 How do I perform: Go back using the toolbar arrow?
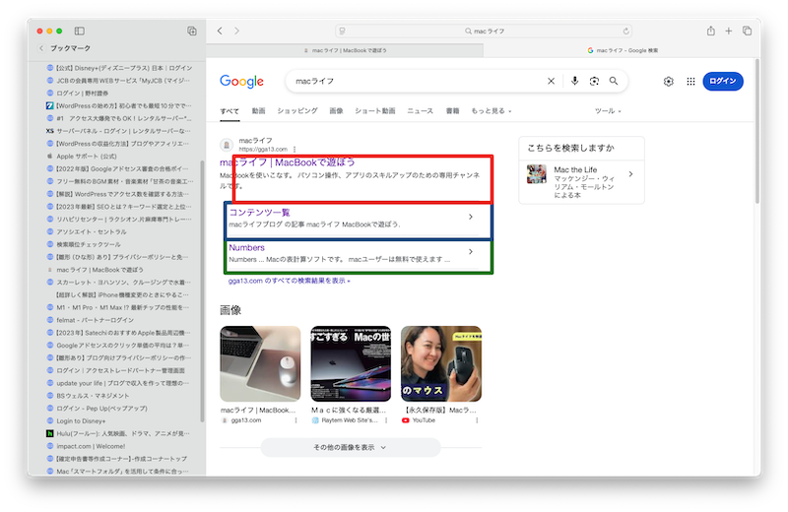click(220, 31)
